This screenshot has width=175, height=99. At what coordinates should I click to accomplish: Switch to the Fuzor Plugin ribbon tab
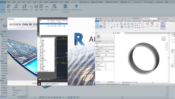pos(149,2)
